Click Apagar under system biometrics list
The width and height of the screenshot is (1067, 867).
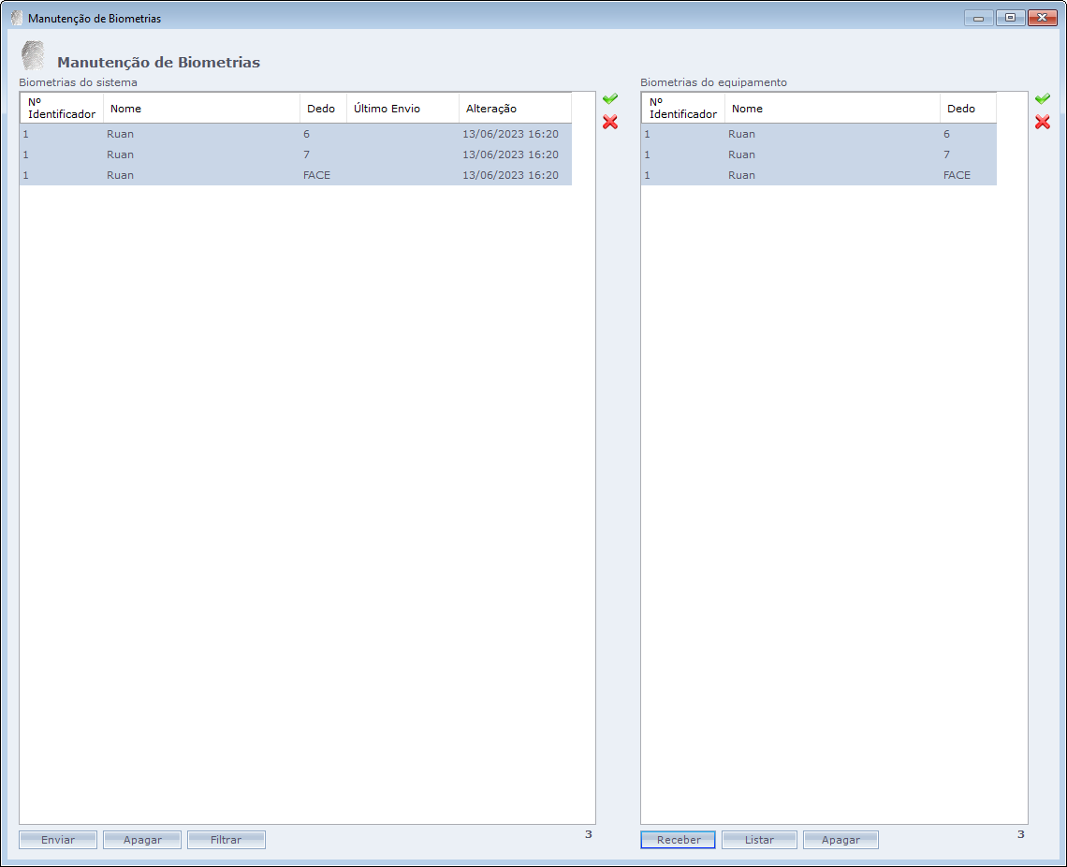coord(142,840)
